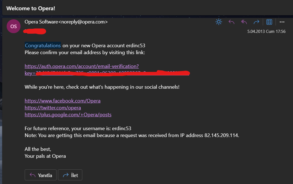293x184 pixels.
Task: Click the OS sender avatar circle
Action: [14, 26]
